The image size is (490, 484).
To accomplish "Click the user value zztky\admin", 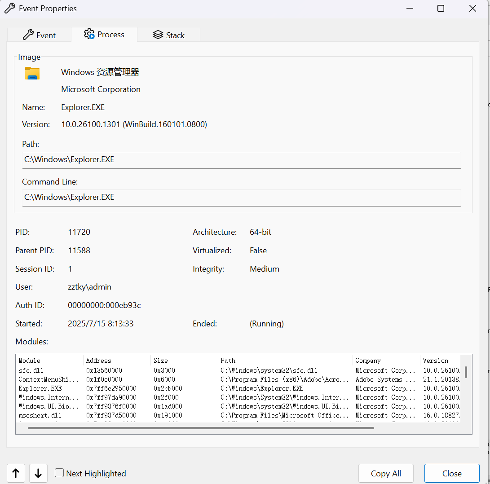I will pos(89,287).
